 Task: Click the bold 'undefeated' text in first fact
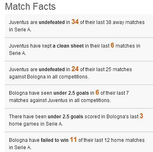tap(52, 22)
